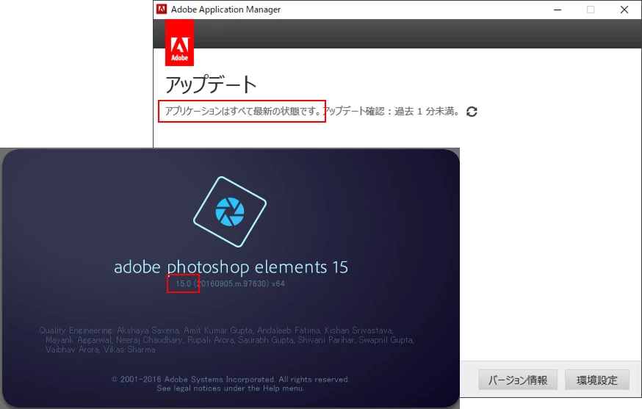Click the アプリケーションはすべて最新の状態です message
The height and width of the screenshot is (409, 642).
coord(242,111)
